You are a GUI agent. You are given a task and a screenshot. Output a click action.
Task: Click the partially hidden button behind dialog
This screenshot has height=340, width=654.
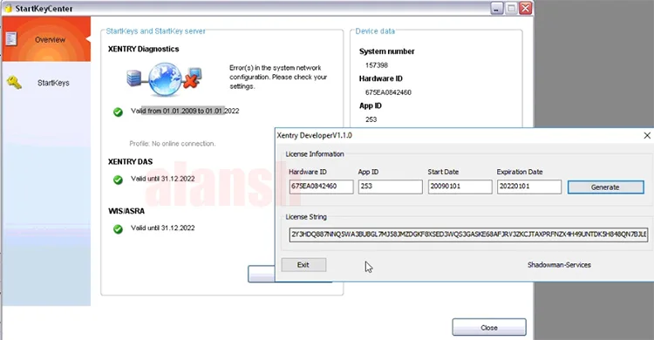tap(261, 274)
